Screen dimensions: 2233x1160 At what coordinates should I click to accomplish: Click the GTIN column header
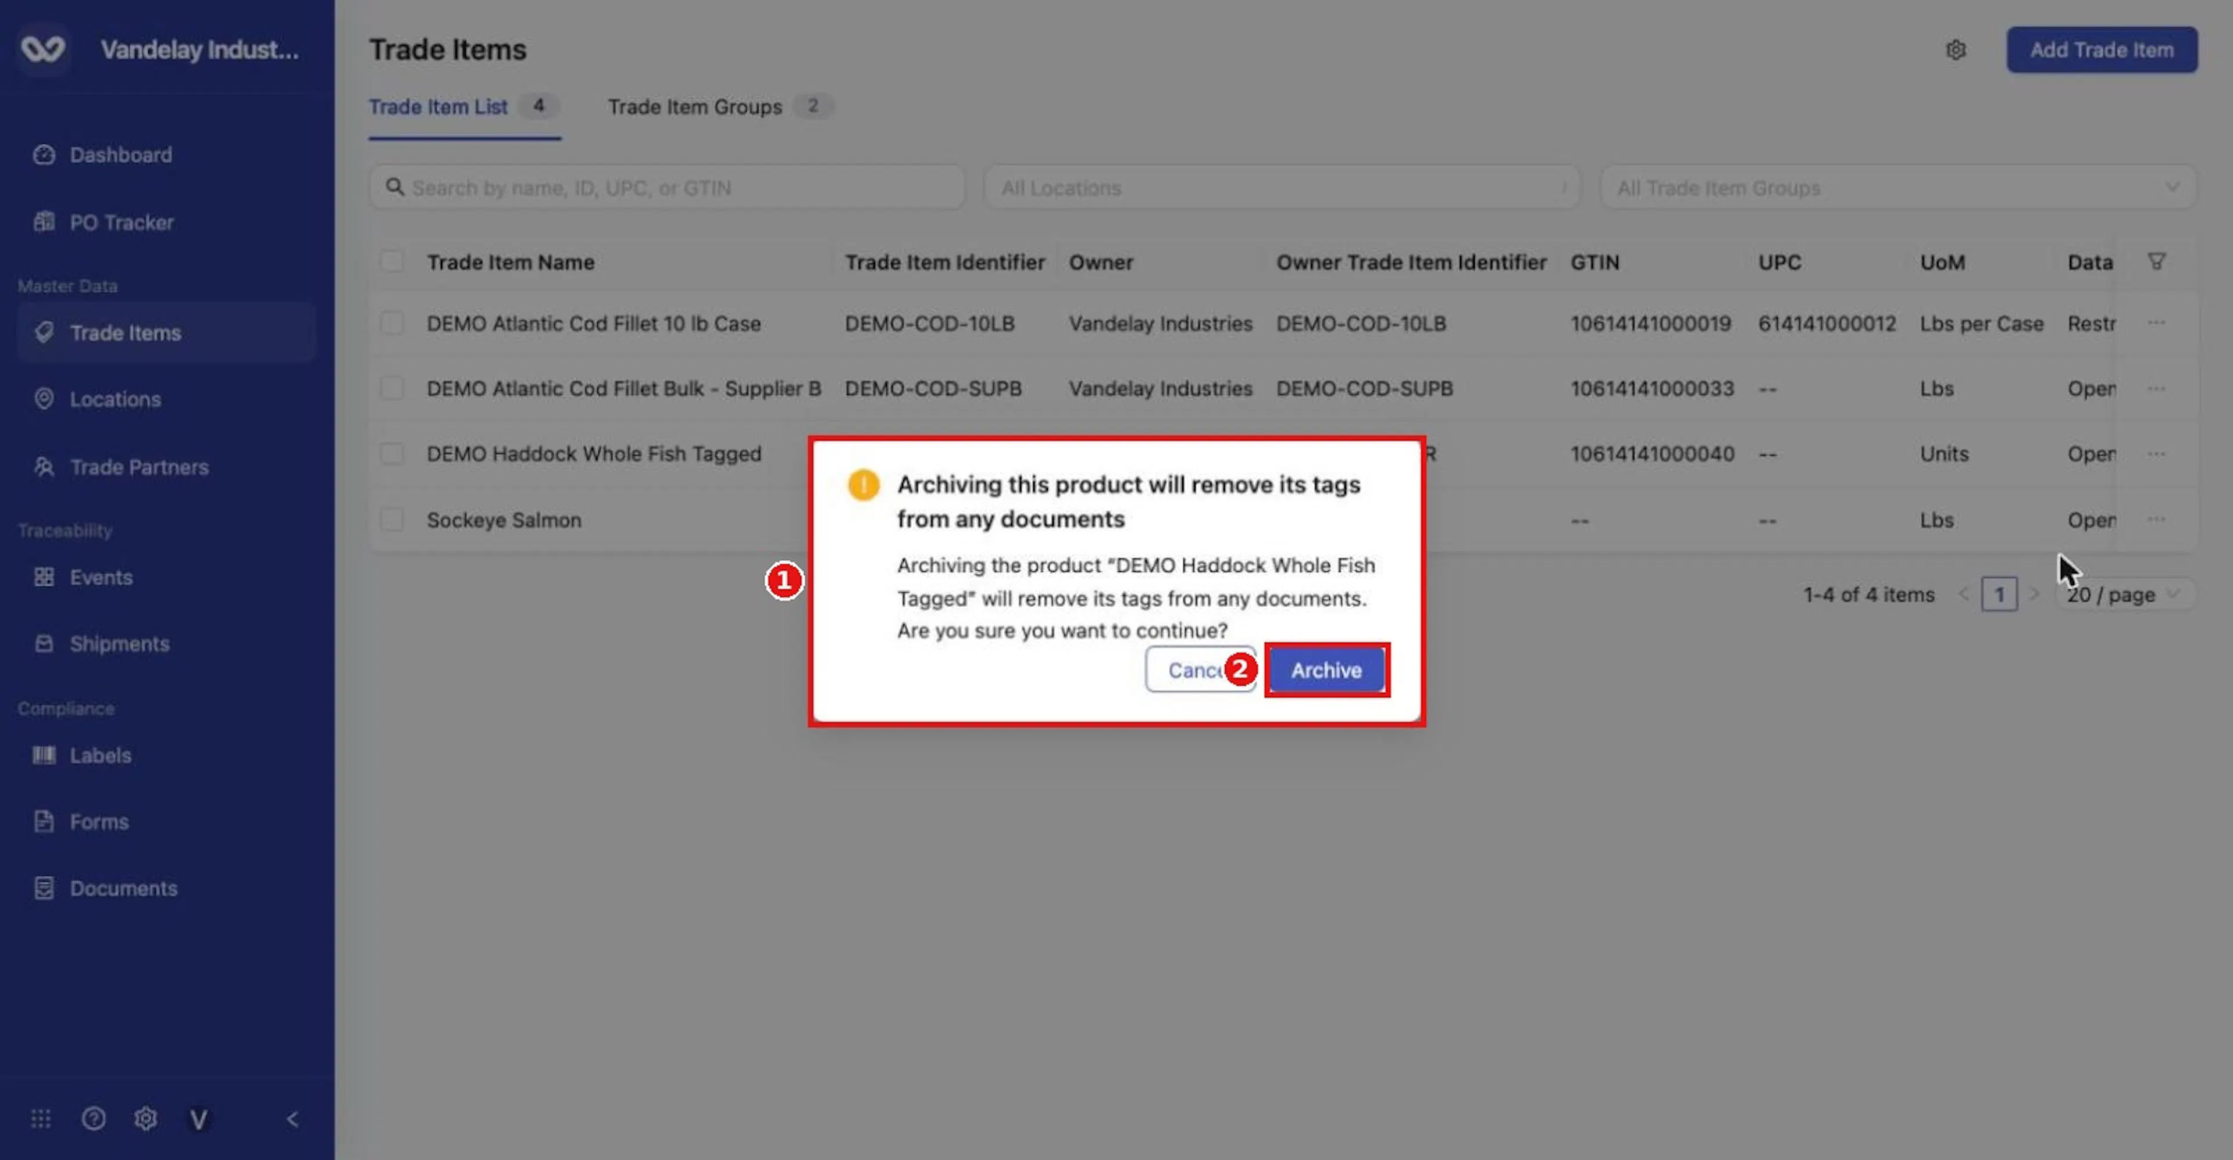tap(1595, 263)
